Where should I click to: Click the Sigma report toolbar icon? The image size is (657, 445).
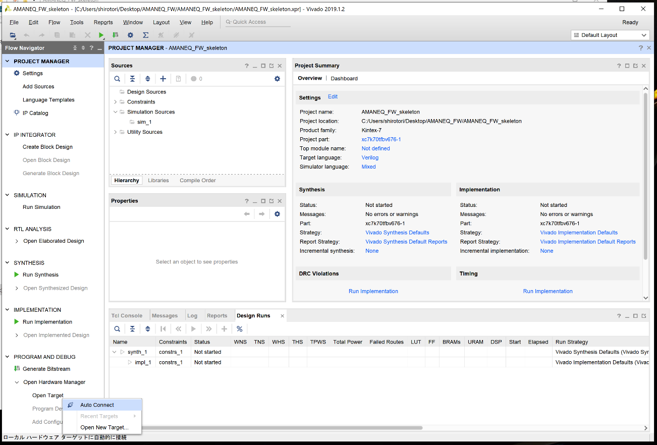tap(145, 35)
